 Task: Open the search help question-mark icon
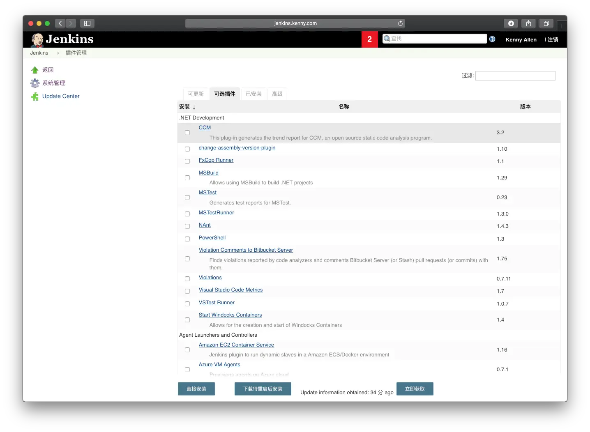[492, 39]
